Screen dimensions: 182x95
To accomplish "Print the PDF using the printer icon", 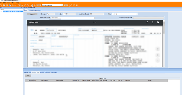I will click(158, 22).
